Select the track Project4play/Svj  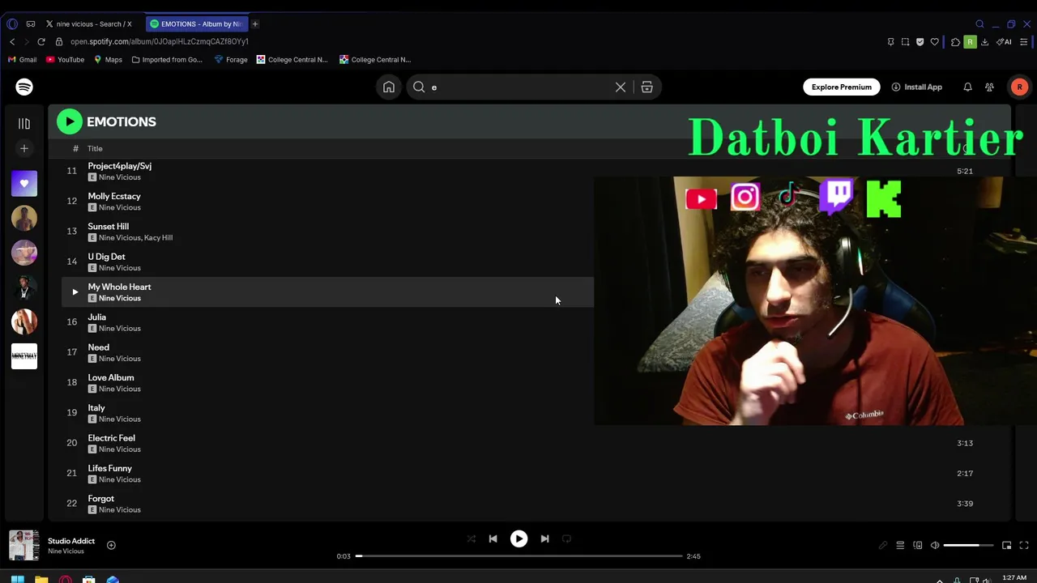coord(119,166)
